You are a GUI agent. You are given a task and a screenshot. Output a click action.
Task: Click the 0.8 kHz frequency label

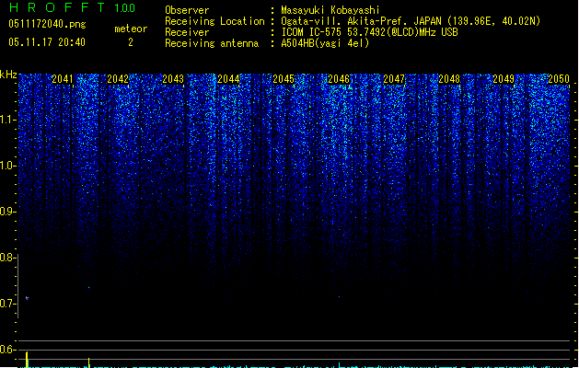point(7,258)
